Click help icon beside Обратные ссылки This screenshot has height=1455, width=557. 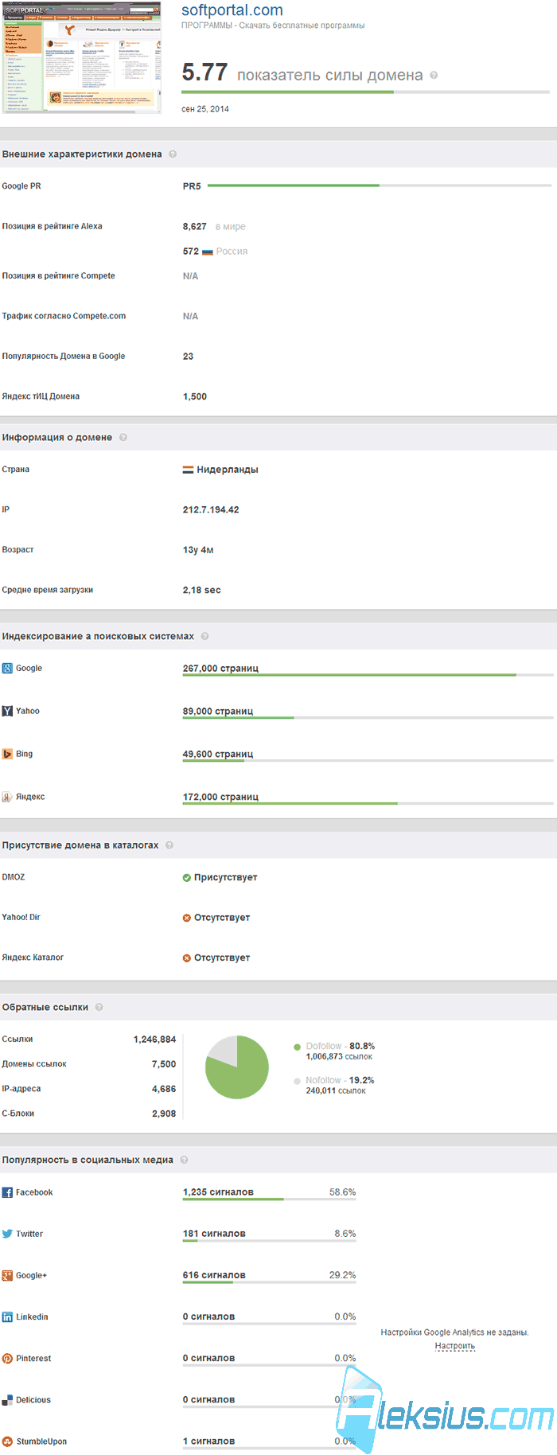(99, 1008)
